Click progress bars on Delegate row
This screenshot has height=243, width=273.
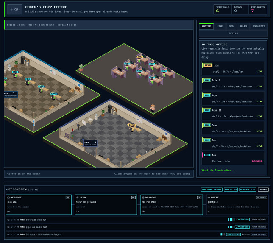coord(222,235)
